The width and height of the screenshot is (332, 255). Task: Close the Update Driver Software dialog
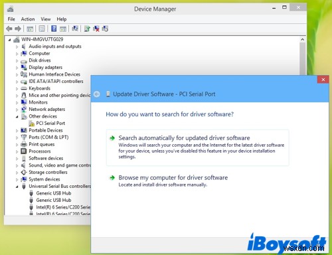[x=323, y=80]
